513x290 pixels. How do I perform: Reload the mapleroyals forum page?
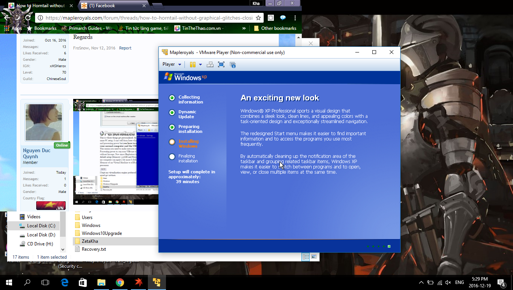[x=28, y=17]
